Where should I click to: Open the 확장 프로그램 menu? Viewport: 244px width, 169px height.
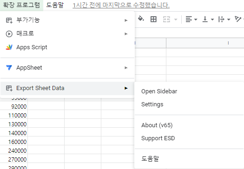click(21, 5)
